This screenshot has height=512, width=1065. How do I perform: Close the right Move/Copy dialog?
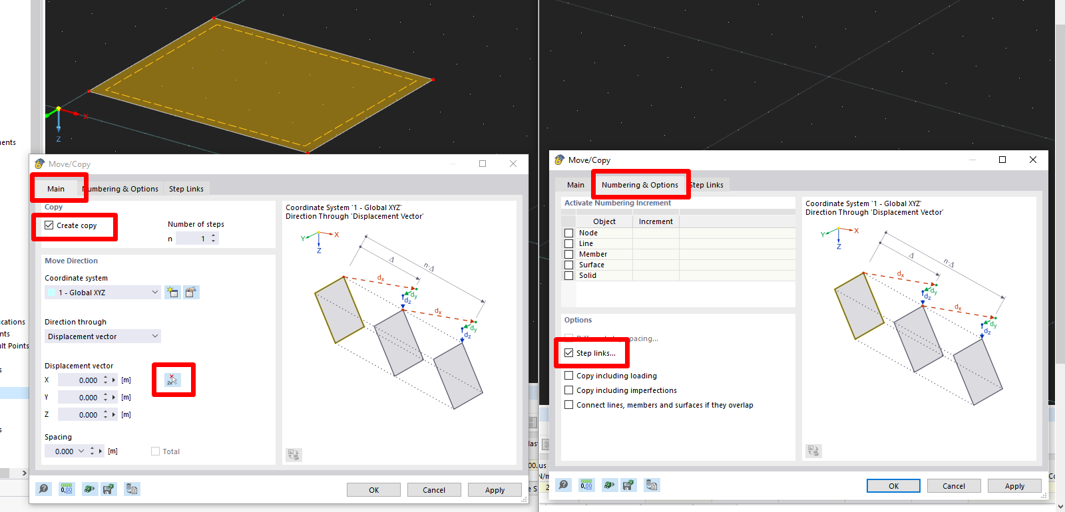tap(1033, 160)
